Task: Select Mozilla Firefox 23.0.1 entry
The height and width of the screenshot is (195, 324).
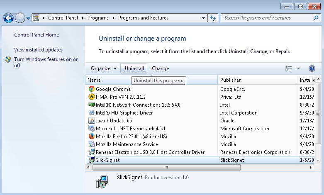Action: [x=132, y=136]
